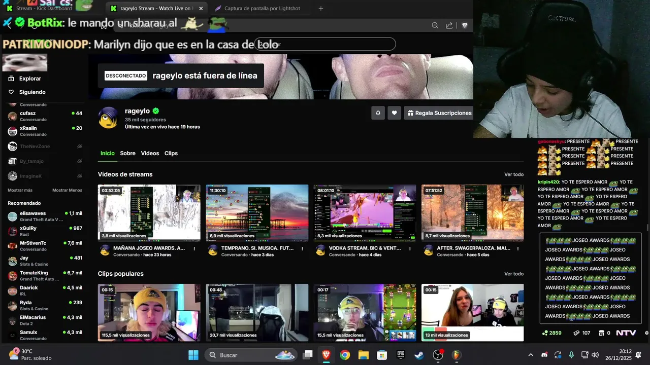Open the TEMPRANO. SI. MUSICA stream video thumbnail

pyautogui.click(x=257, y=213)
